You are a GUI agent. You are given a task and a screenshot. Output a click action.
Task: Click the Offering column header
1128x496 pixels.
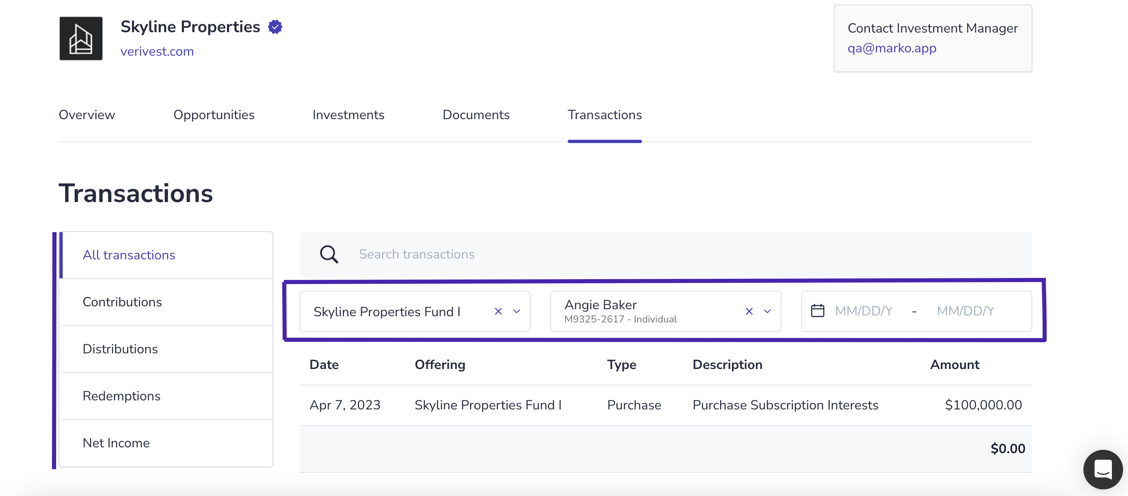click(x=440, y=364)
